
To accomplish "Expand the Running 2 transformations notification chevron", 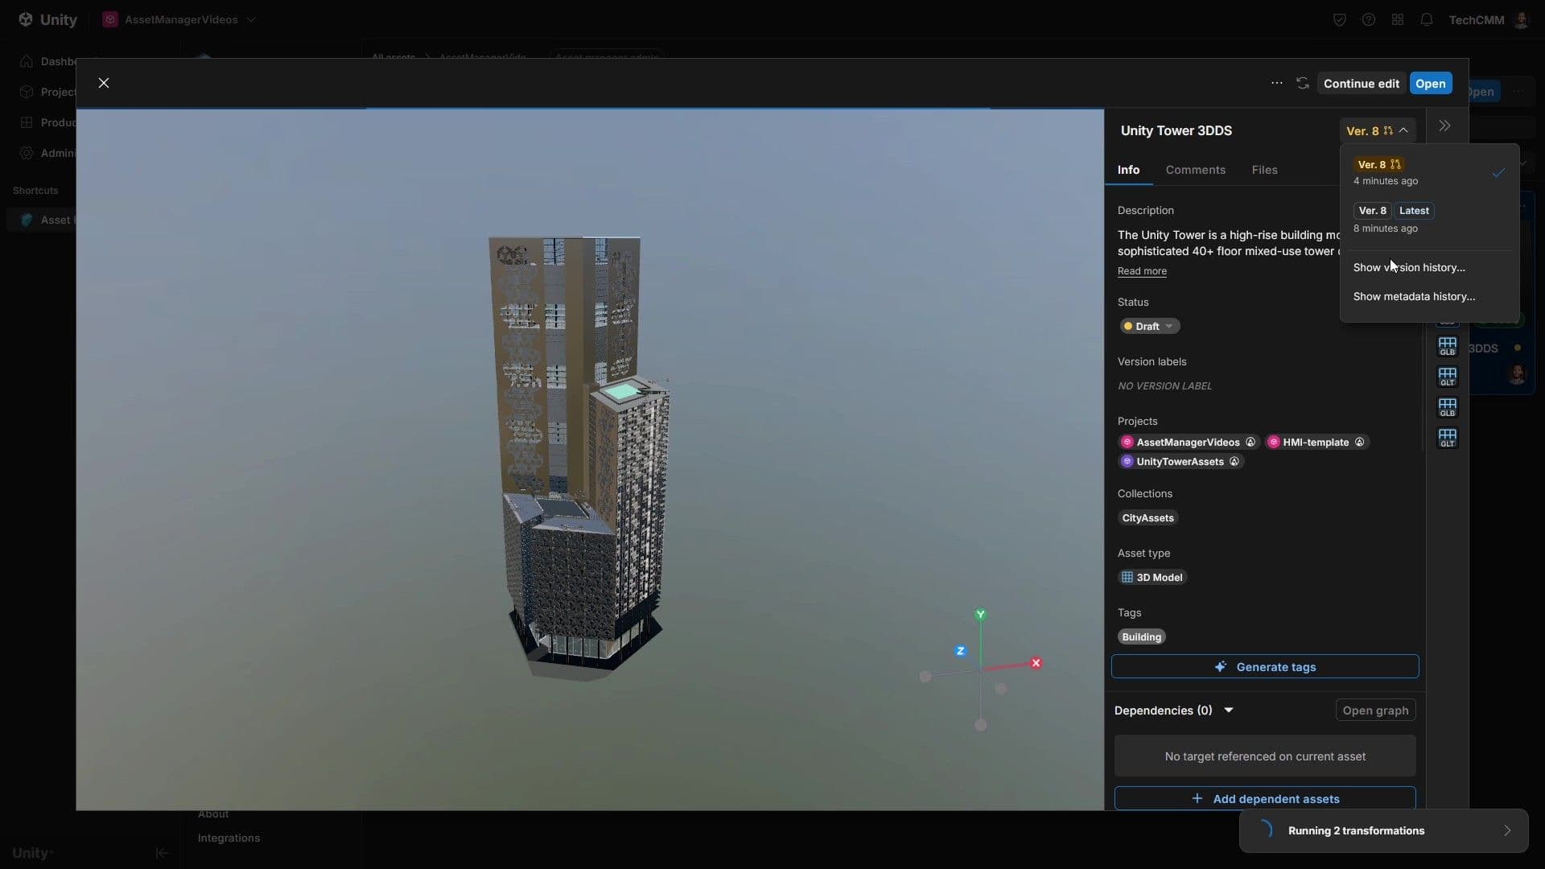I will [x=1507, y=830].
